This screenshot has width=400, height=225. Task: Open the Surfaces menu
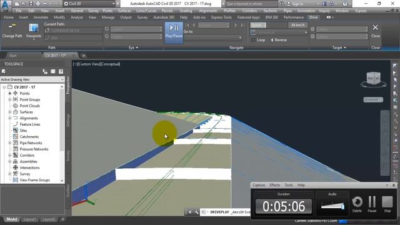pos(124,11)
